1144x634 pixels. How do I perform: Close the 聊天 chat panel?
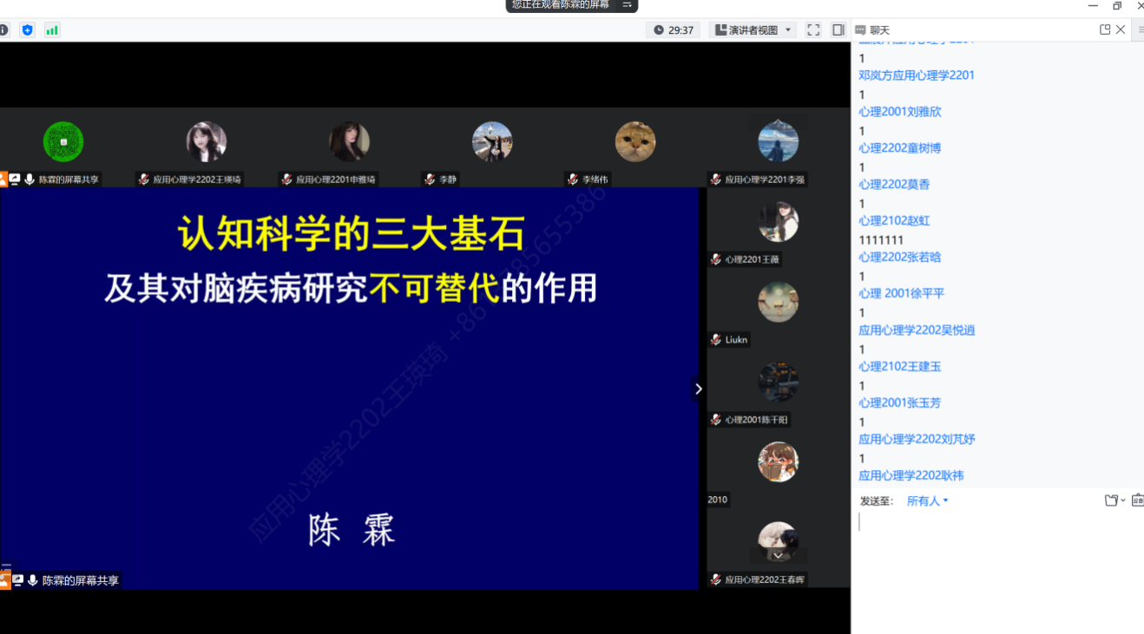(1121, 29)
